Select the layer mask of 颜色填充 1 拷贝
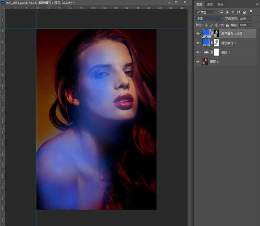The height and width of the screenshot is (226, 260). [216, 33]
